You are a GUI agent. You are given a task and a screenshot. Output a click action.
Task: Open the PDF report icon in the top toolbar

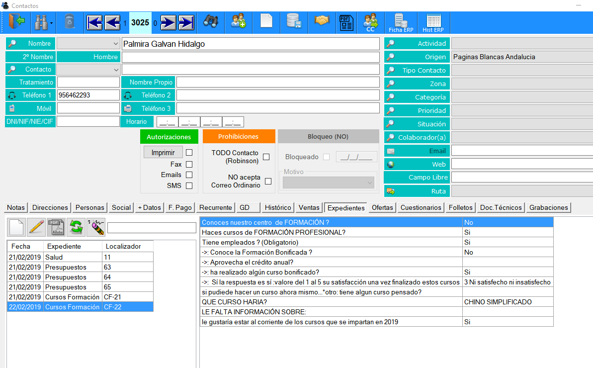point(346,23)
